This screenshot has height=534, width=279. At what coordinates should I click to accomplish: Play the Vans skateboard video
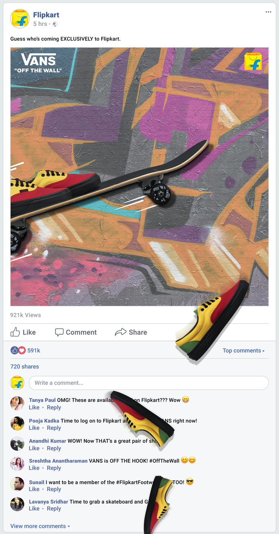(139, 177)
